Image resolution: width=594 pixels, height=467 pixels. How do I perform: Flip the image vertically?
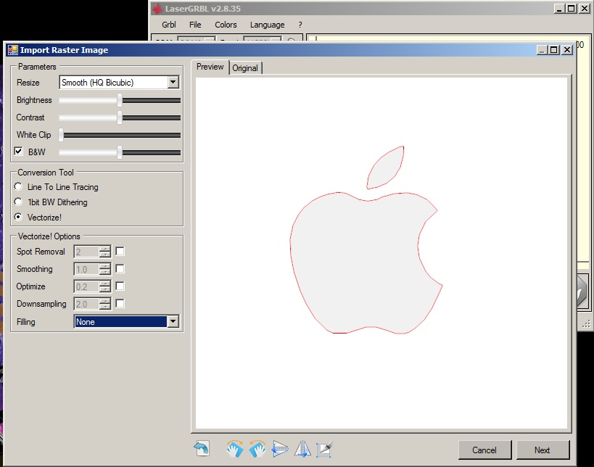[x=280, y=449]
